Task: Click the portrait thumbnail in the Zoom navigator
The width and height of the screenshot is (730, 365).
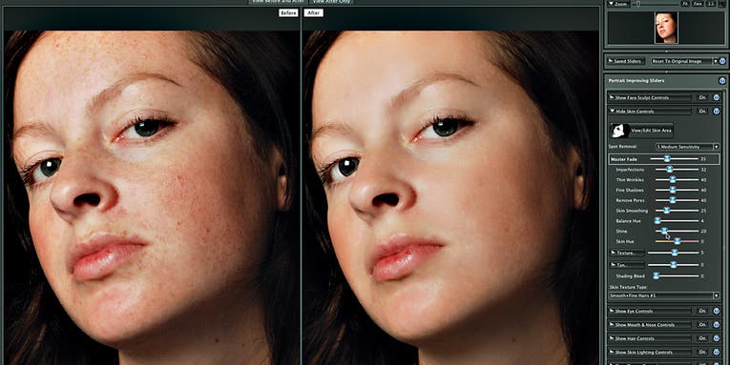Action: [666, 28]
